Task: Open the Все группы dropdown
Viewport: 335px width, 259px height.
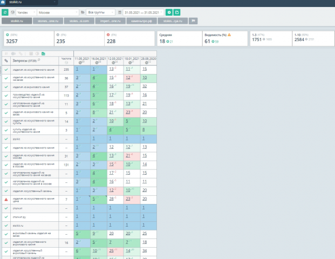Action: [x=100, y=12]
